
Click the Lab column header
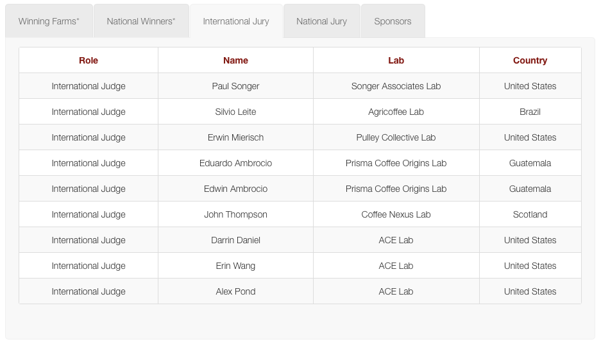[396, 60]
